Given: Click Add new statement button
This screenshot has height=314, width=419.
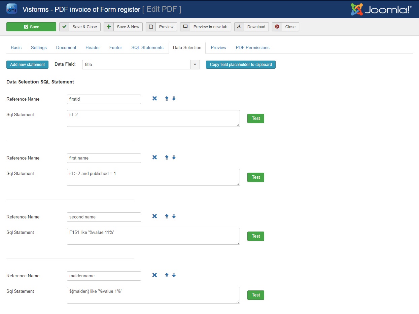Looking at the screenshot, I should (27, 65).
